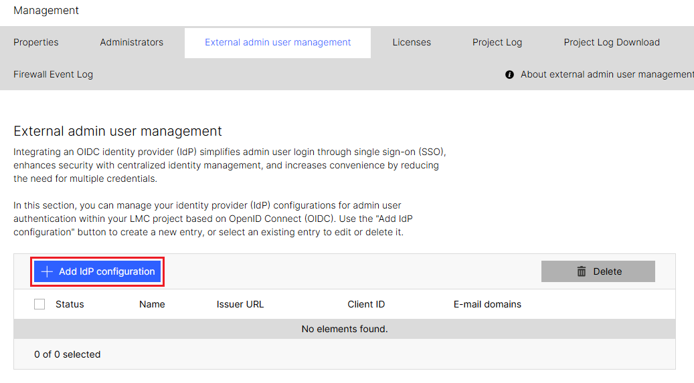Viewport: 694px width, 383px height.
Task: Click the info icon beside About external admin
Action: click(509, 75)
